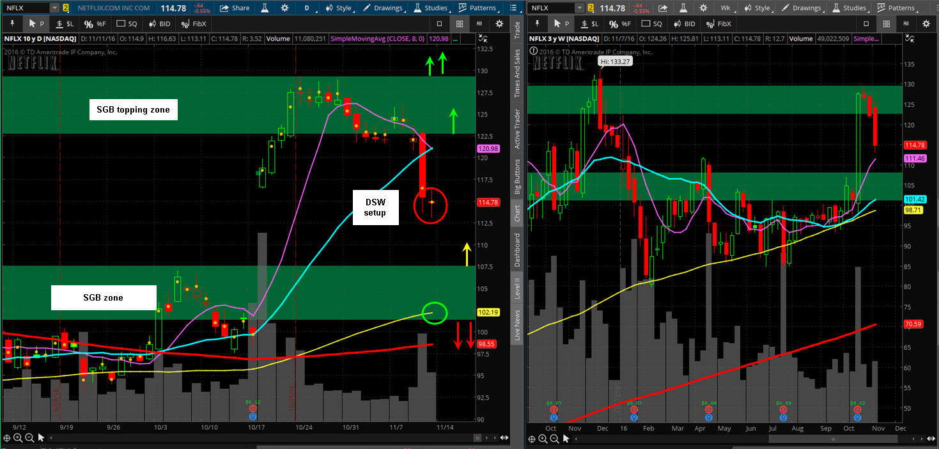The width and height of the screenshot is (939, 449).
Task: Open the Big Buttons side tab
Action: [518, 175]
